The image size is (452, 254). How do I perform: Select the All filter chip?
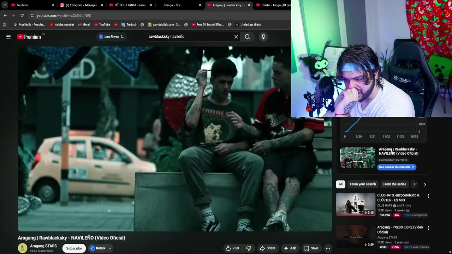pos(340,184)
